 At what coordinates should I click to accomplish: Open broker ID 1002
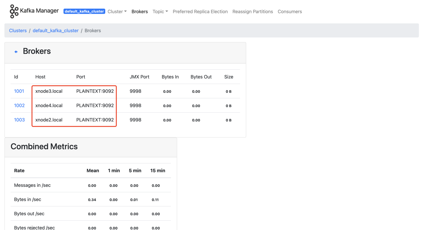coord(19,106)
